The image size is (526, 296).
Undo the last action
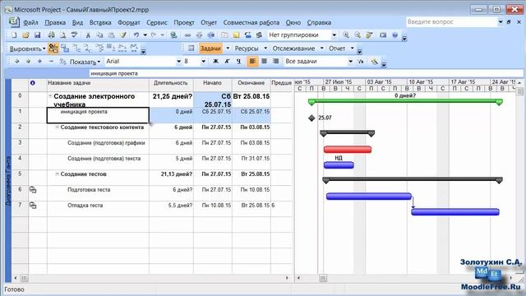pyautogui.click(x=136, y=35)
